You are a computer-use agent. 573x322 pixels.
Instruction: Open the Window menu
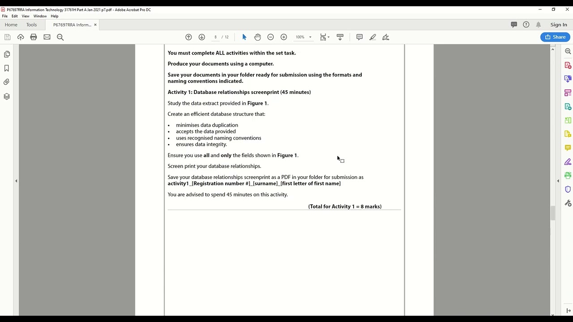click(40, 16)
